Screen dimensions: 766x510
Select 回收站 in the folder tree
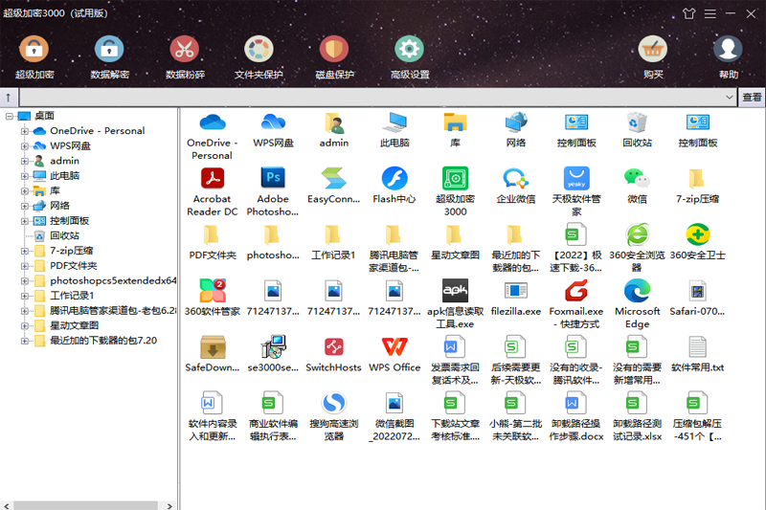64,235
